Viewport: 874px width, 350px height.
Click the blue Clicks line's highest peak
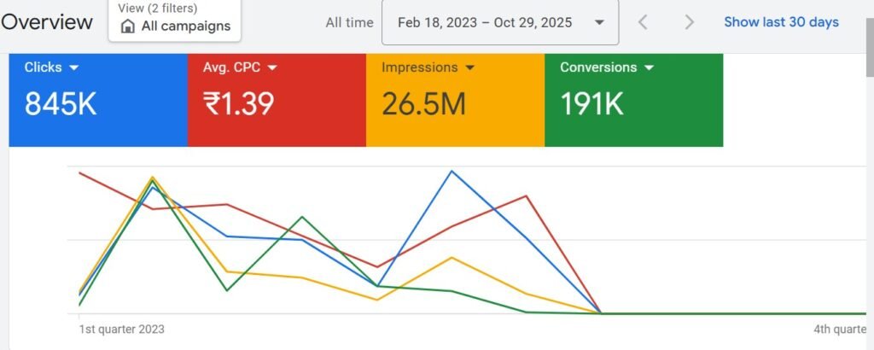click(452, 171)
